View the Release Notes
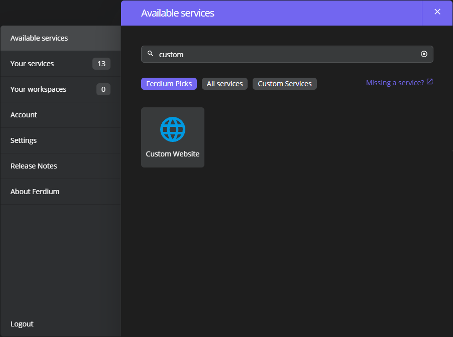This screenshot has width=453, height=337. click(x=33, y=166)
